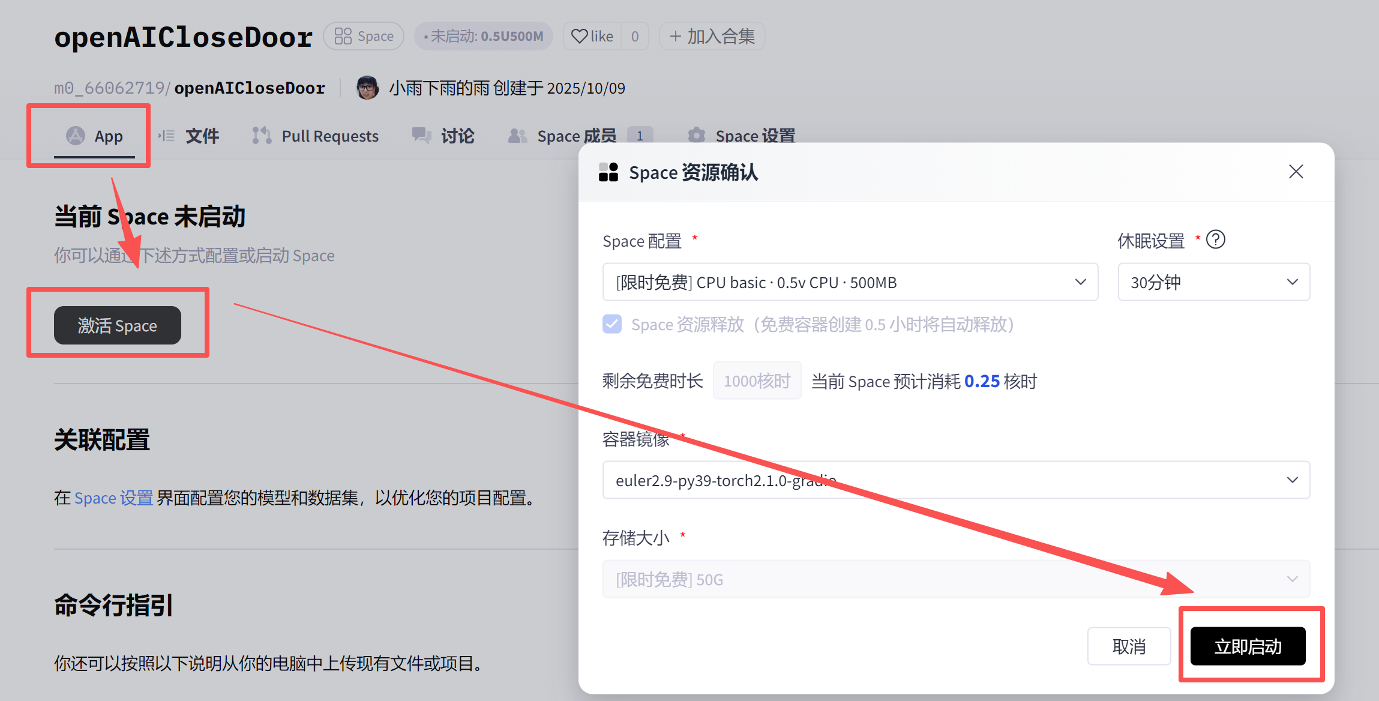This screenshot has height=701, width=1379.
Task: Close the Space 资源确认 dialog
Action: point(1296,172)
